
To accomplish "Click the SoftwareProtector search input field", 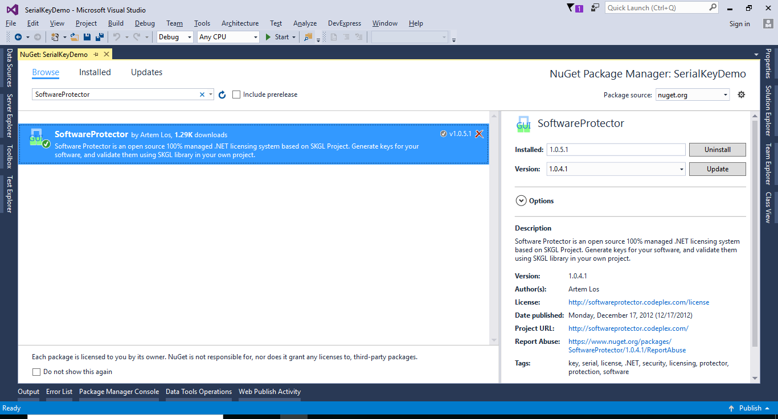I will click(x=115, y=95).
